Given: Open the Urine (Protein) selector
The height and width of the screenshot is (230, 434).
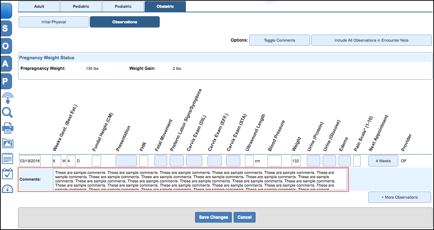Looking at the screenshot, I should pyautogui.click(x=313, y=161).
